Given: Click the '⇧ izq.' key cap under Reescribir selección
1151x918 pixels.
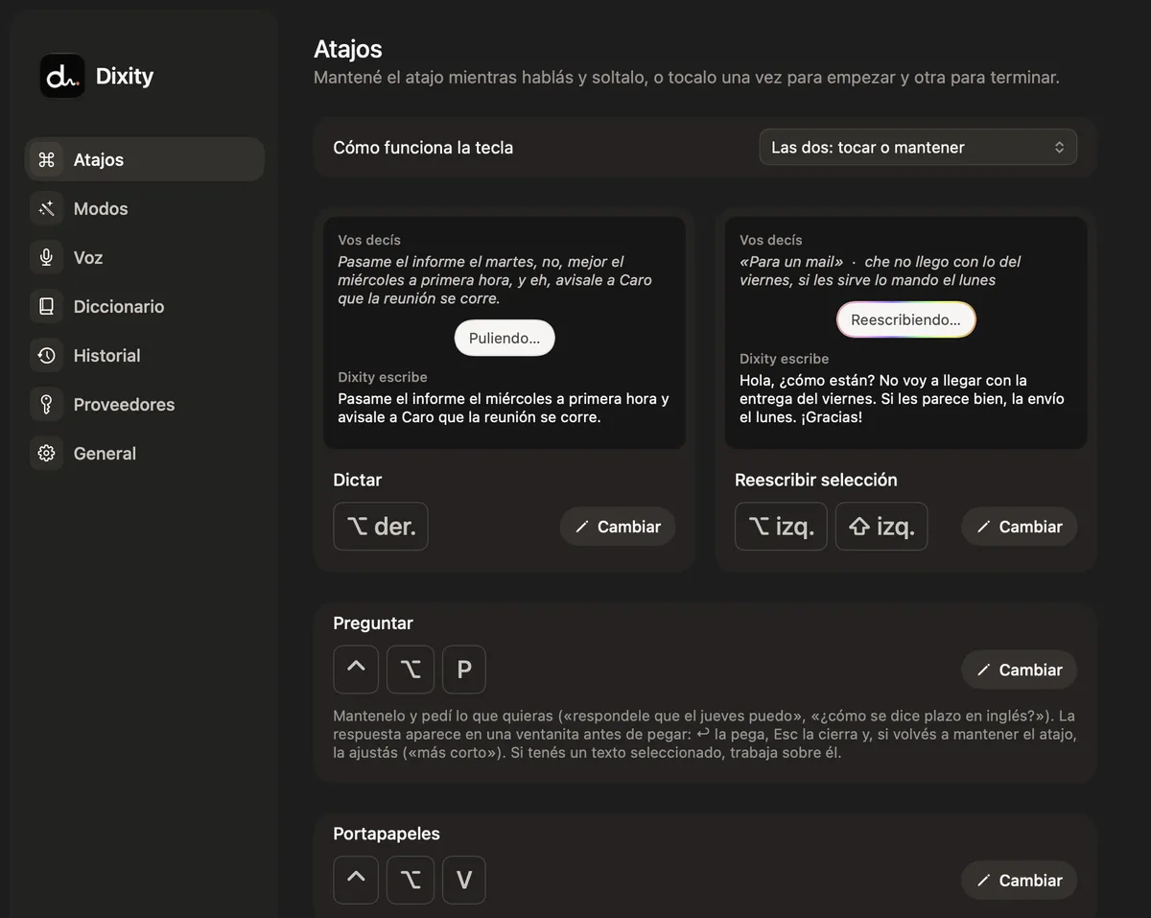Looking at the screenshot, I should [881, 527].
